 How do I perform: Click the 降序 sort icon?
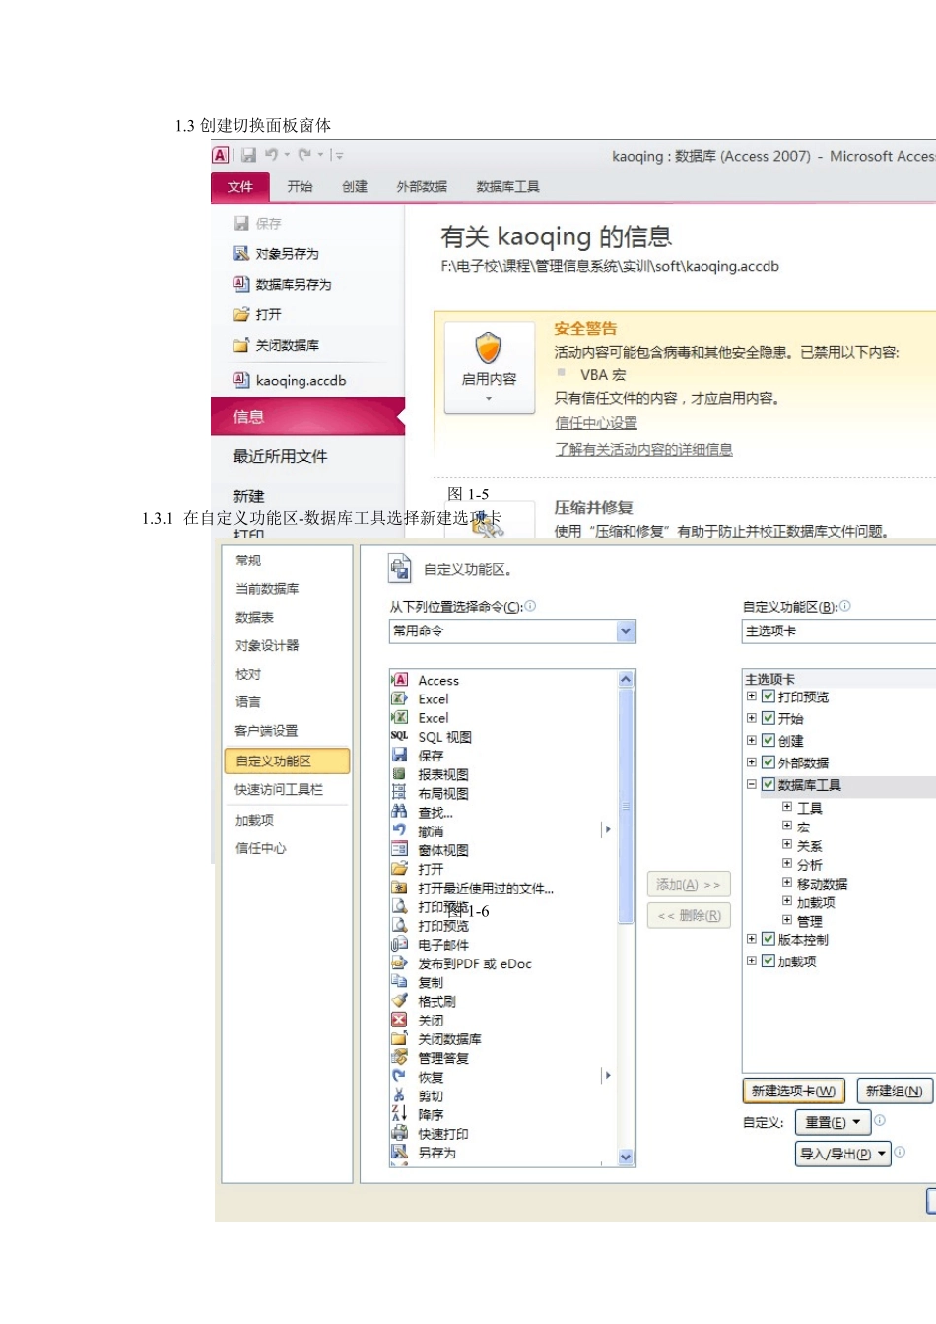pos(399,1114)
